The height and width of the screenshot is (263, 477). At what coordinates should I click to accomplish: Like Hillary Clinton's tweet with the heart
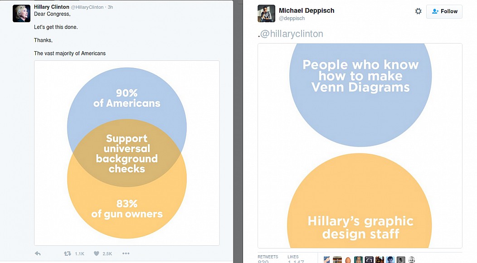[x=96, y=253]
